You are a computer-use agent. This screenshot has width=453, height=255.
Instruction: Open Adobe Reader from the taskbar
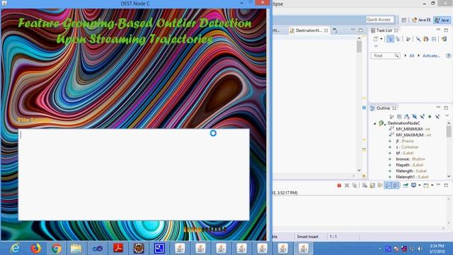pyautogui.click(x=118, y=249)
